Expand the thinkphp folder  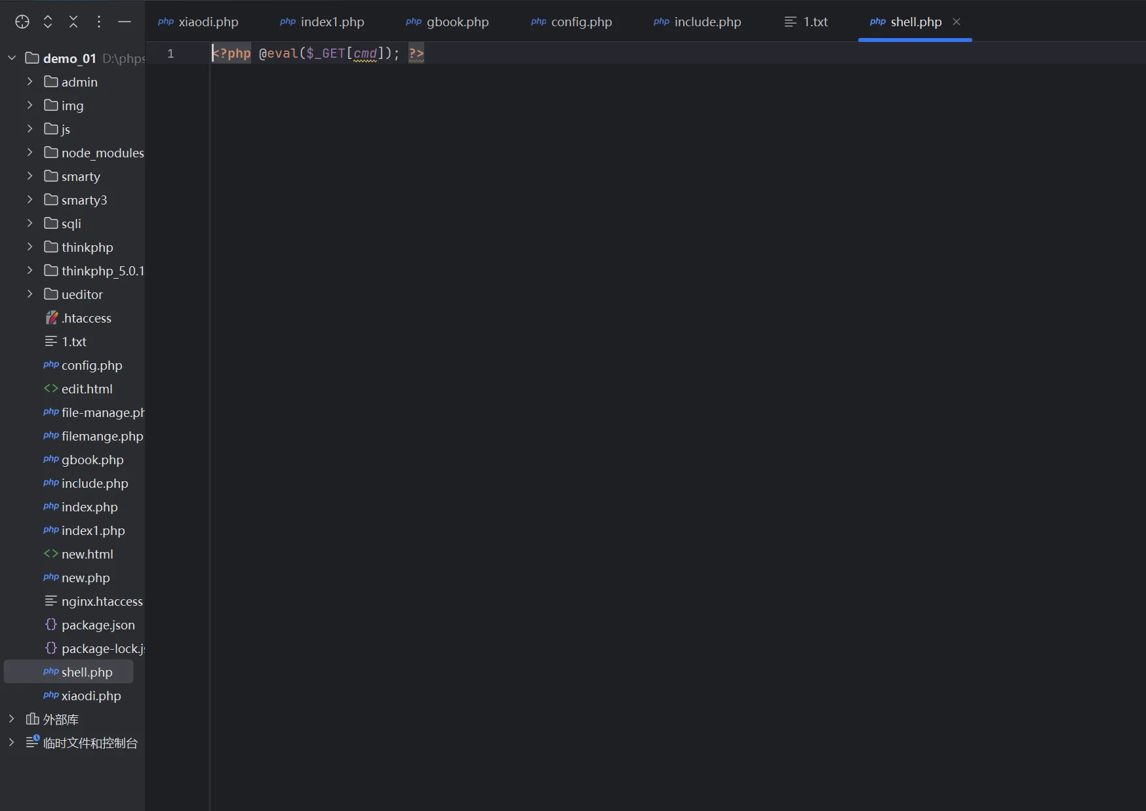pos(30,247)
